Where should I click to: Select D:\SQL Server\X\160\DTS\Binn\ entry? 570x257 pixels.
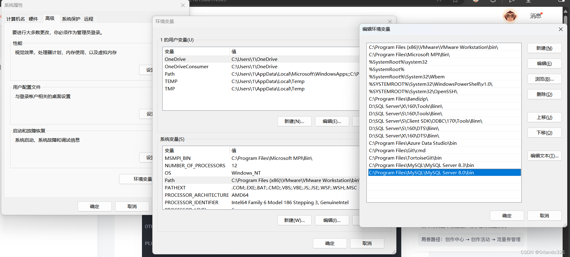444,136
